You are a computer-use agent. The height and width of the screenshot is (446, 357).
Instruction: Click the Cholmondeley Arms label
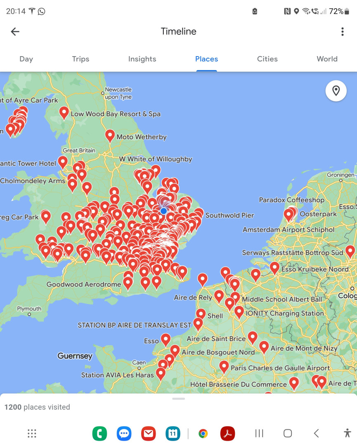[33, 180]
